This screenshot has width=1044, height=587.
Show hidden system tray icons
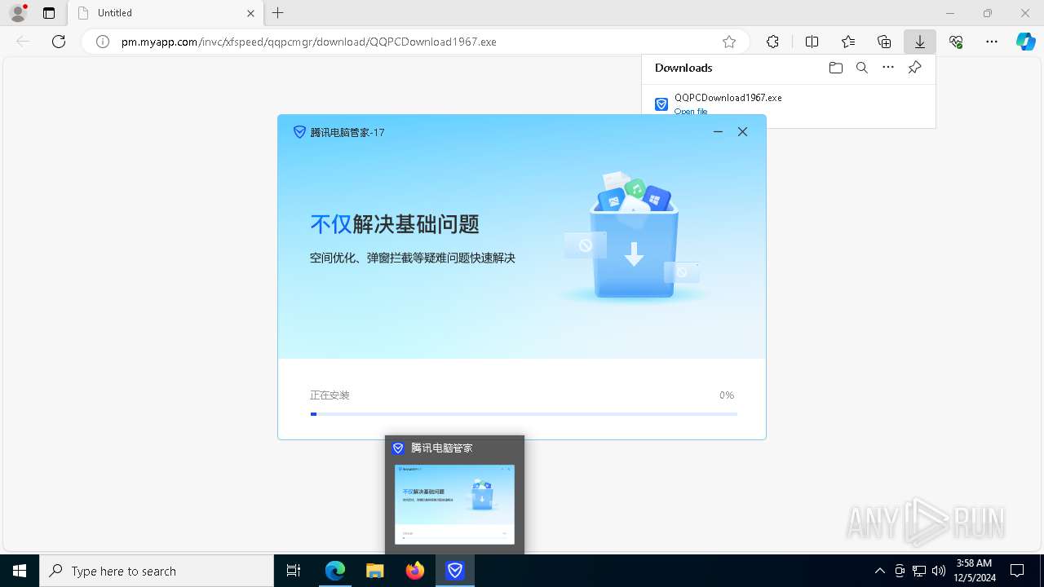[879, 571]
